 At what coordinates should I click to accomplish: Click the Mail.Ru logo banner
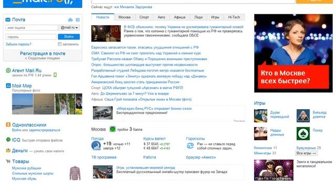click(x=43, y=4)
